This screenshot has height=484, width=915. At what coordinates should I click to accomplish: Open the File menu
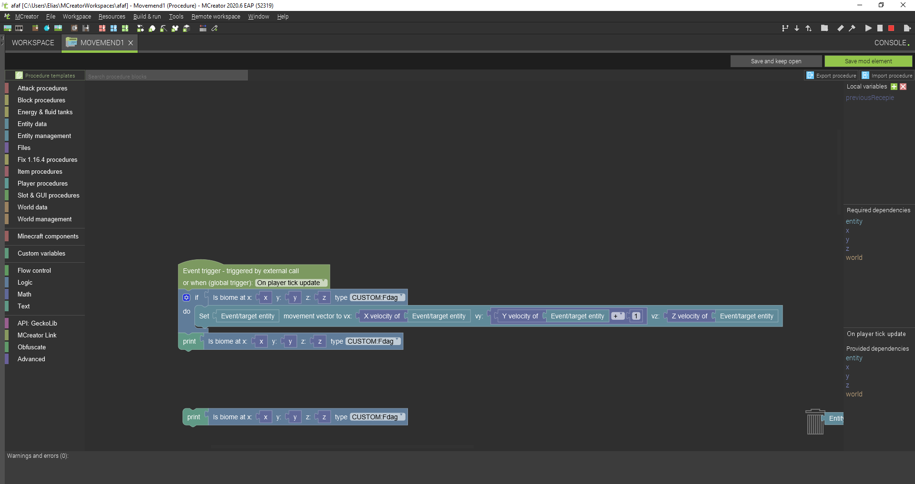(x=51, y=17)
